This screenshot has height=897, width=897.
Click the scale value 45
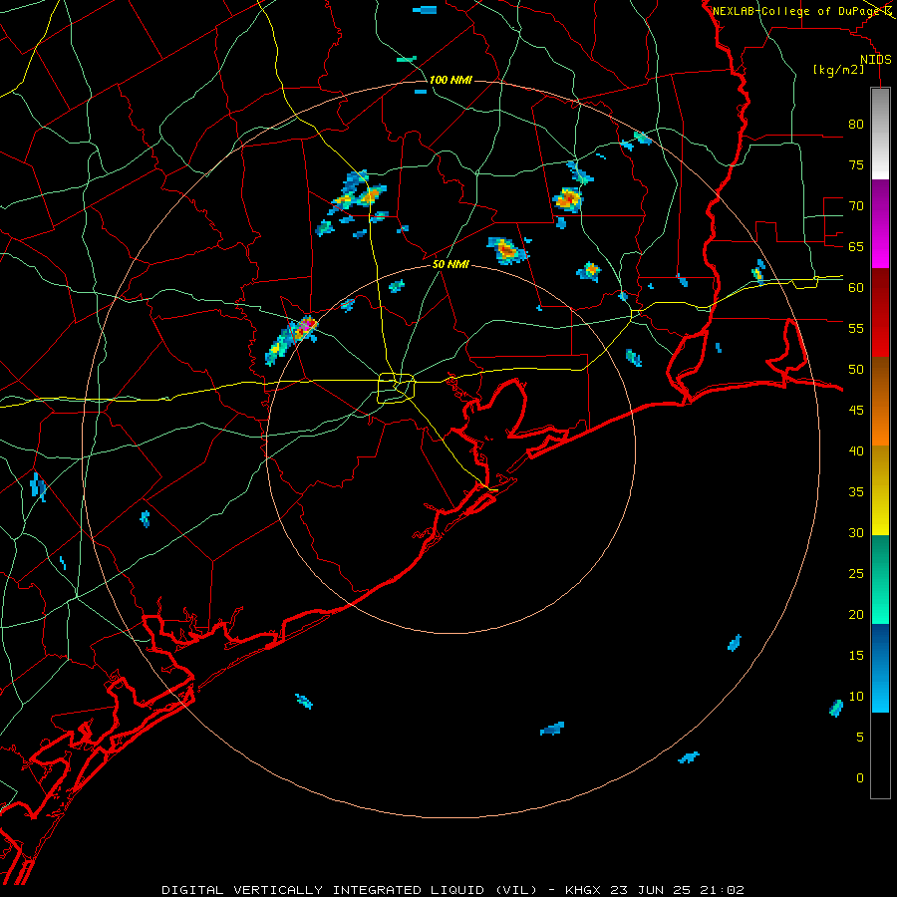point(856,411)
